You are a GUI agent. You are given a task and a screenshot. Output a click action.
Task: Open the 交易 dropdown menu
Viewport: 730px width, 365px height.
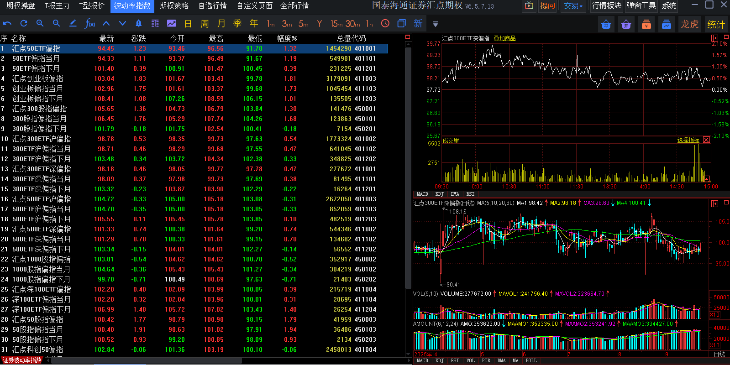tap(573, 6)
